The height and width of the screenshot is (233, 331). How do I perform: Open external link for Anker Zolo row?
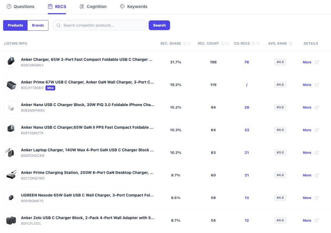click(317, 220)
